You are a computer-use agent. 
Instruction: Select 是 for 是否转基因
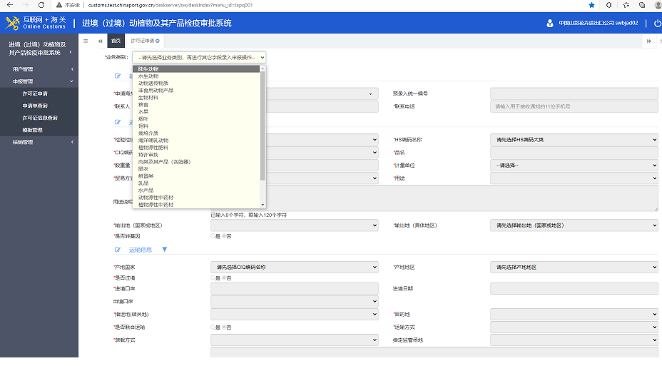point(213,236)
